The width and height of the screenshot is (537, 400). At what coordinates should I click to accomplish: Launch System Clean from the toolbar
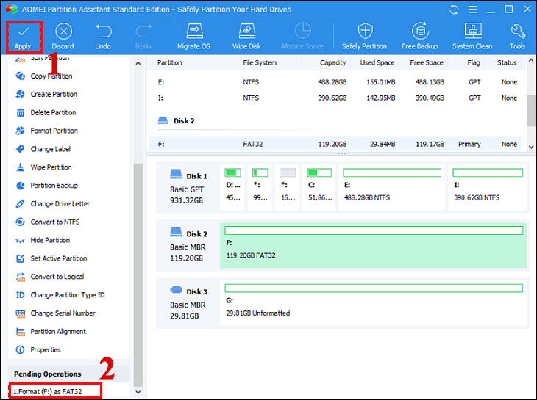point(472,37)
